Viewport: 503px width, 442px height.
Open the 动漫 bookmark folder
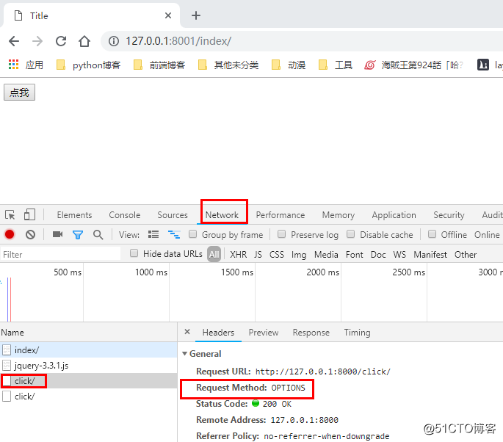tap(289, 65)
